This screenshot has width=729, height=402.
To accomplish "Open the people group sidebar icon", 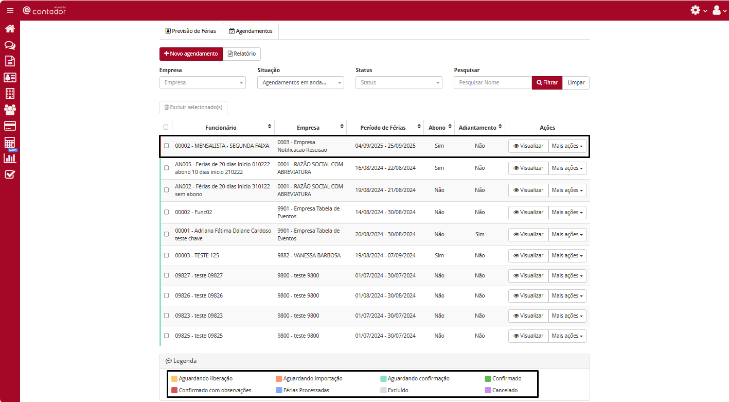I will [x=10, y=109].
